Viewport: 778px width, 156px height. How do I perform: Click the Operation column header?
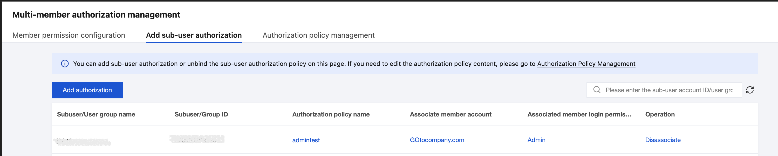(660, 114)
